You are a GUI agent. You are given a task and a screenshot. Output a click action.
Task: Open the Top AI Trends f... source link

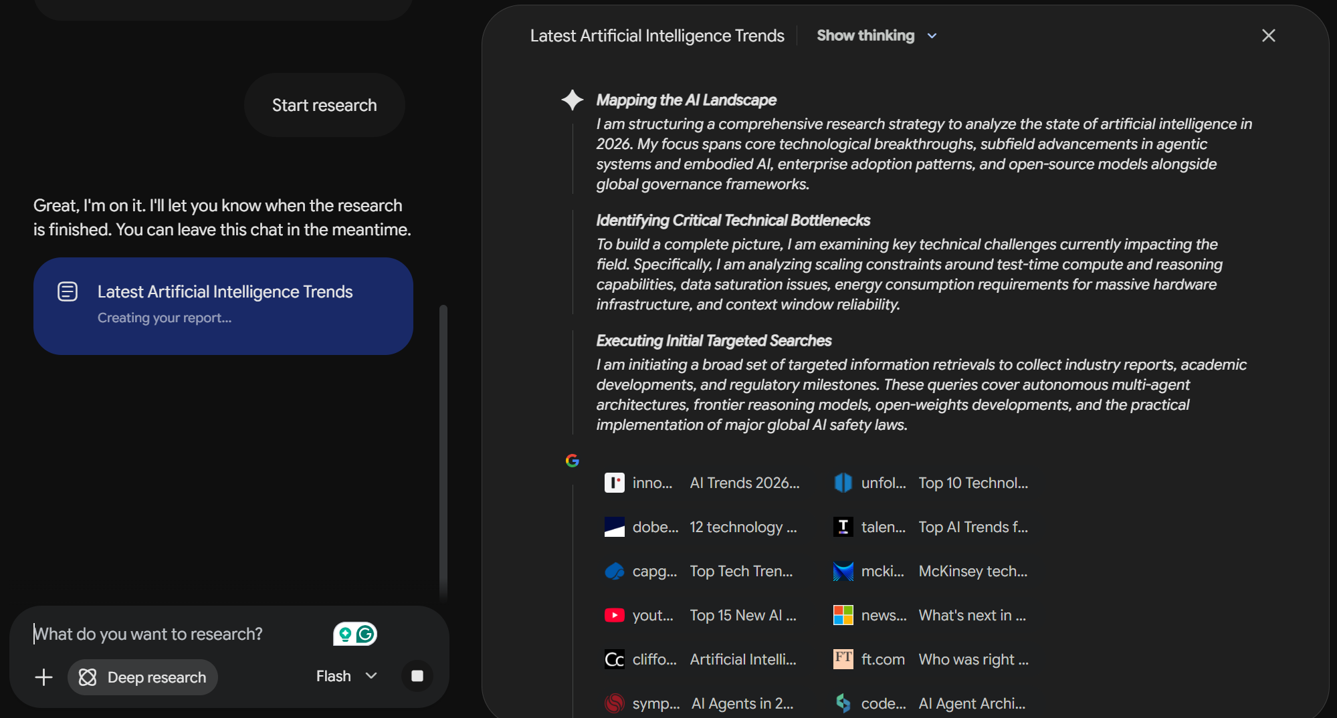click(973, 527)
